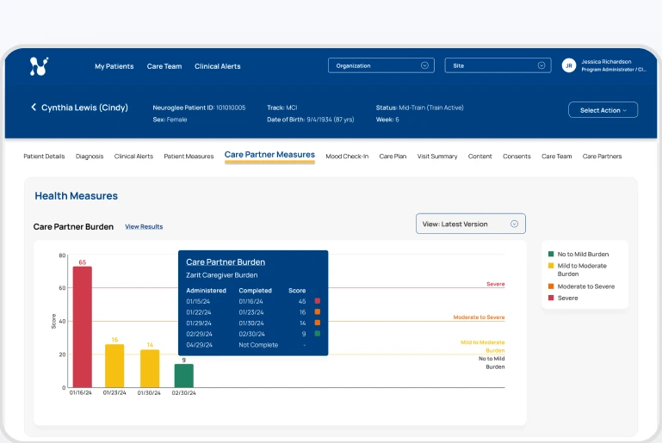
Task: Click the View Results link
Action: tap(144, 226)
